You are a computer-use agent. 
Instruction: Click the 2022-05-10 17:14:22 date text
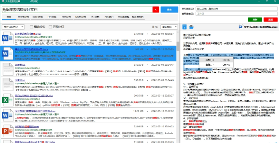click(162, 127)
